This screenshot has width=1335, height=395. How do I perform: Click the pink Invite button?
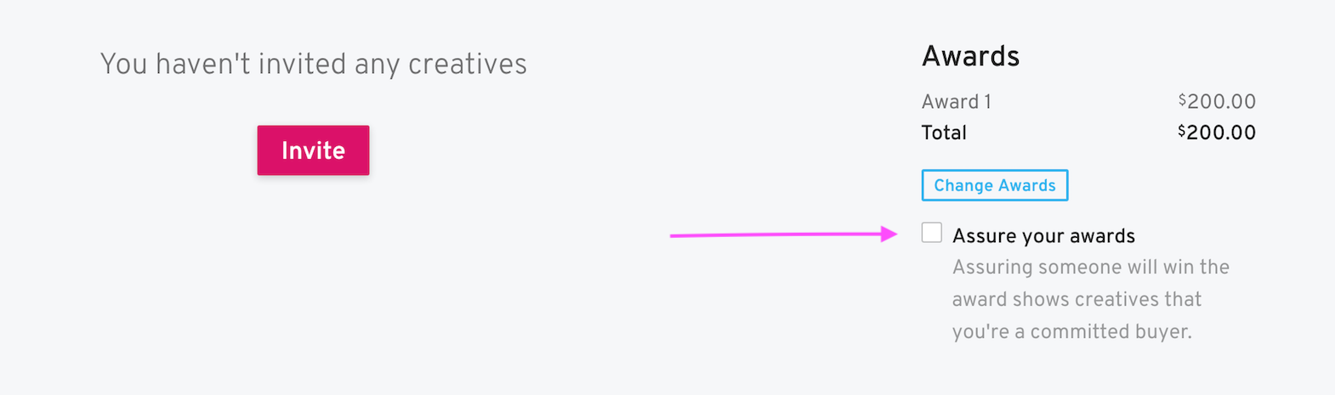point(313,150)
